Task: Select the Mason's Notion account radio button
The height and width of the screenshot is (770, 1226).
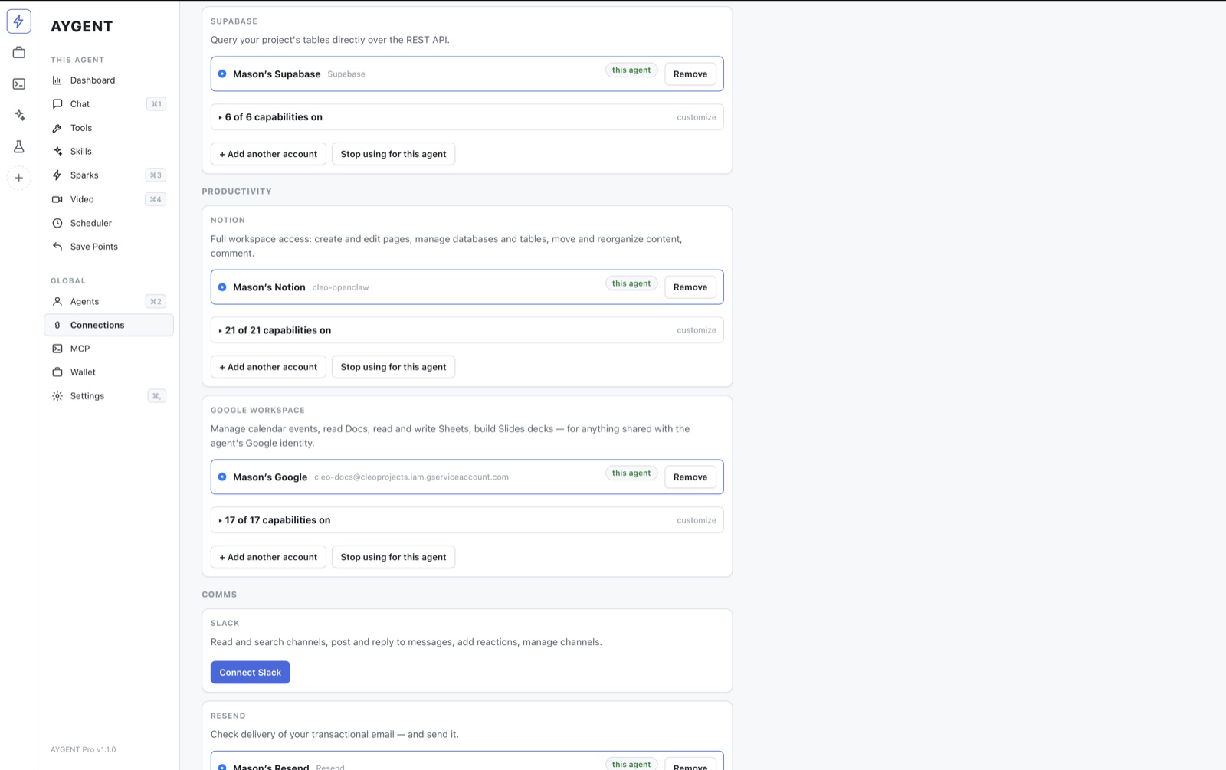Action: tap(222, 287)
